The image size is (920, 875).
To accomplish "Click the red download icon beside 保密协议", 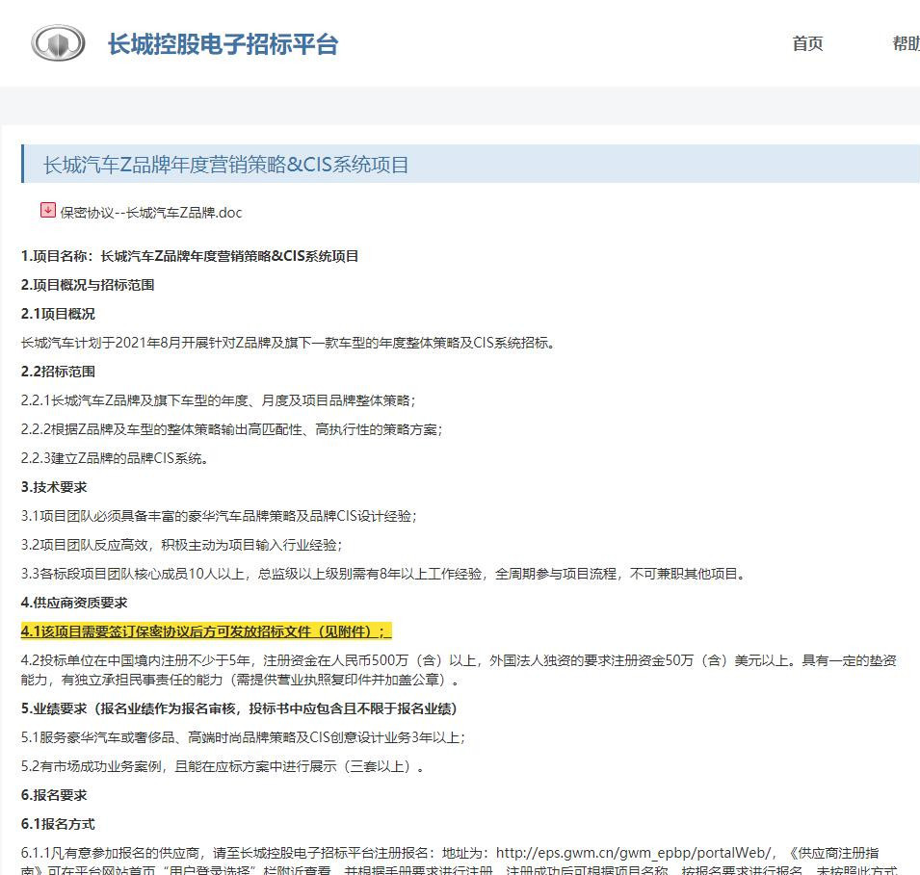I will click(x=48, y=210).
